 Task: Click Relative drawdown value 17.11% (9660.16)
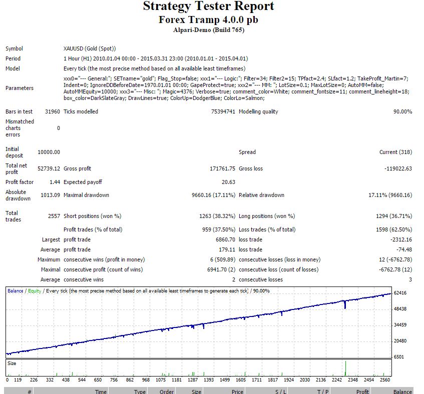(390, 195)
